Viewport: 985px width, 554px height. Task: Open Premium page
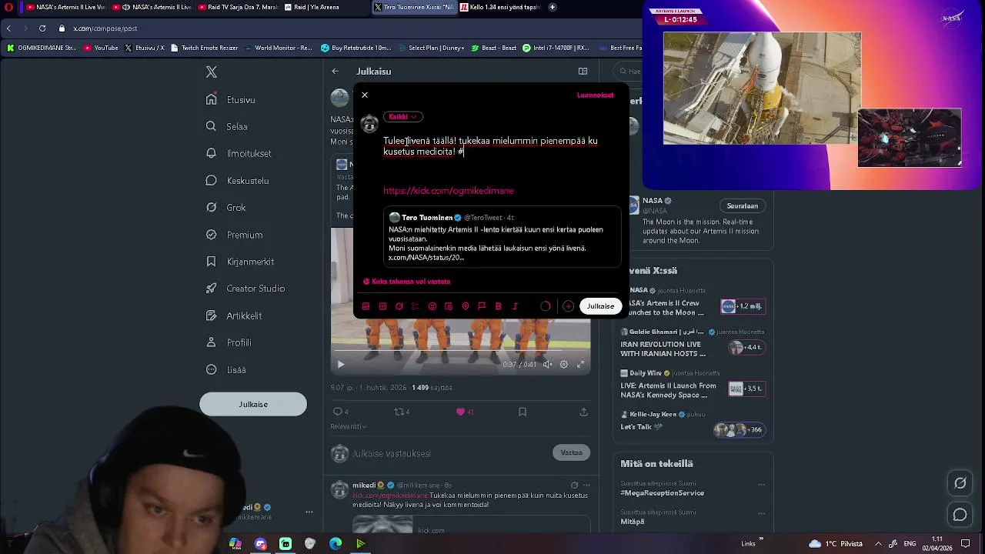(235, 235)
